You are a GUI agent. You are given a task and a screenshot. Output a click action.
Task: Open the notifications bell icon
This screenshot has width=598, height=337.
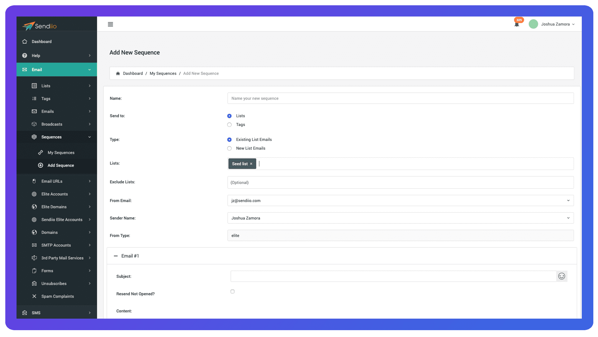(517, 24)
